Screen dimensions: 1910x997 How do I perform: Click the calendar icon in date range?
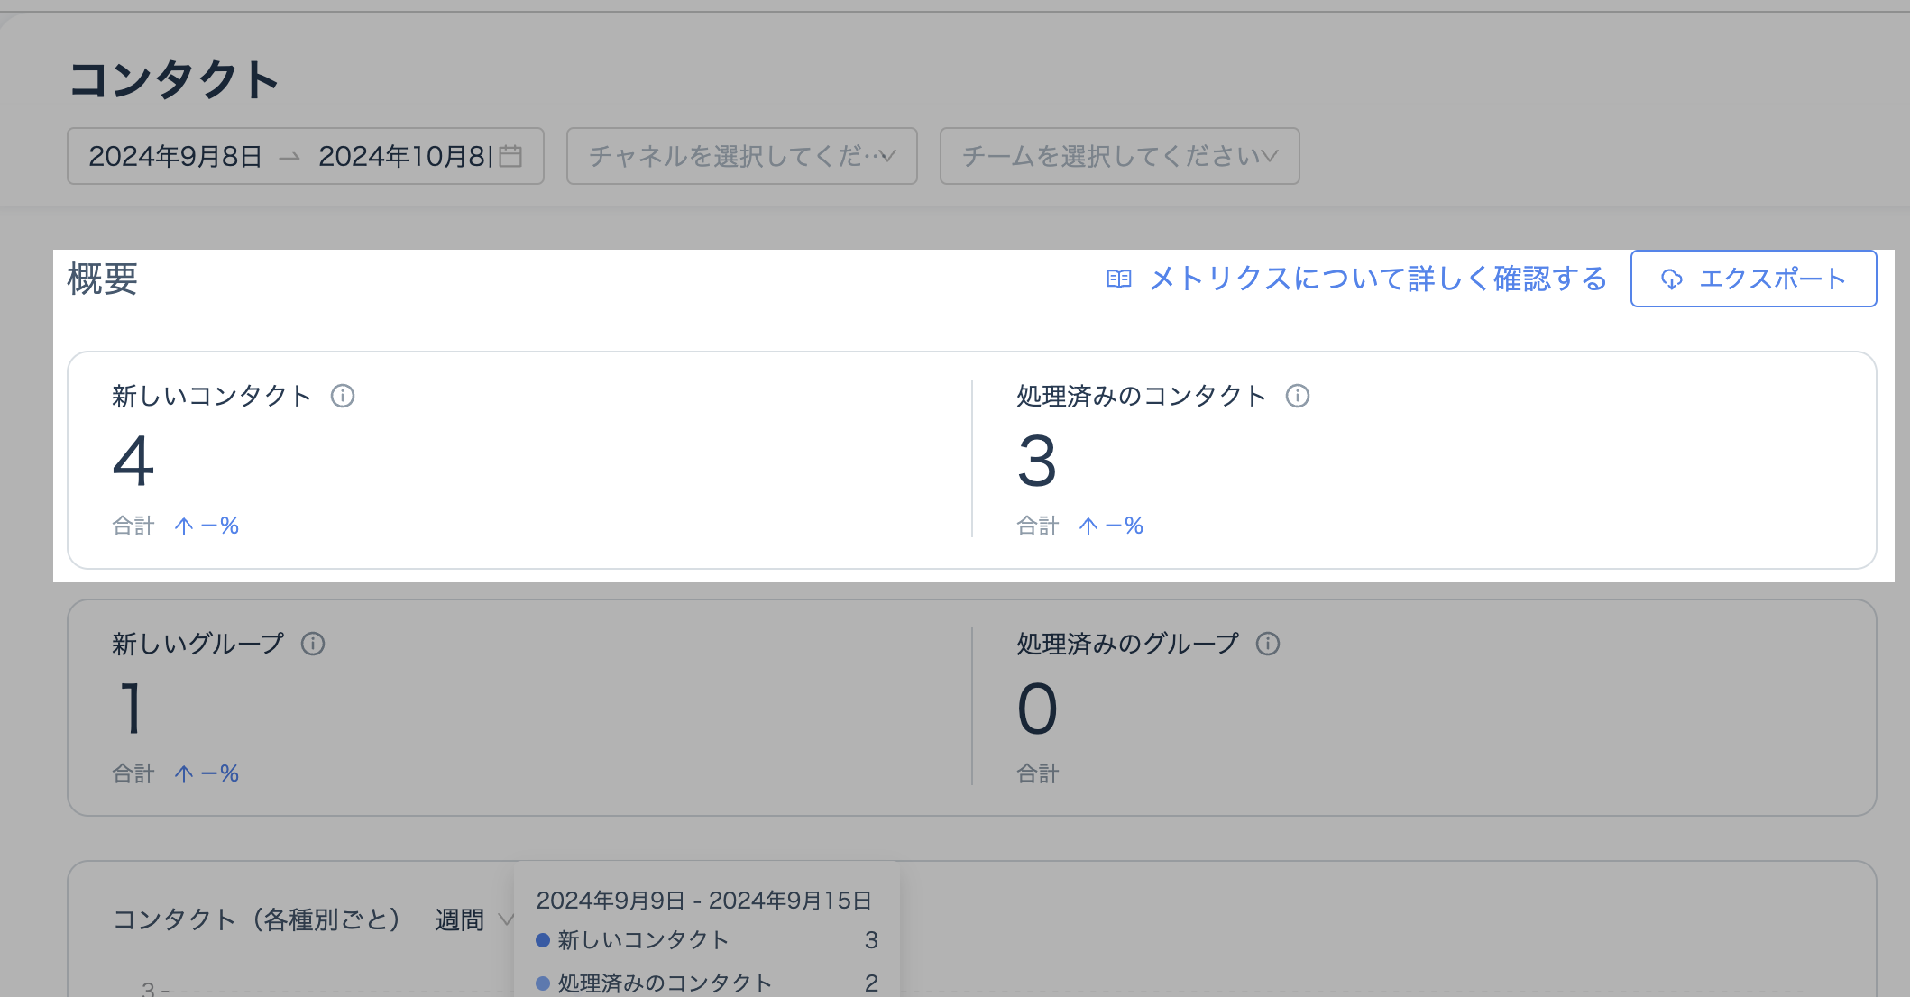point(511,156)
